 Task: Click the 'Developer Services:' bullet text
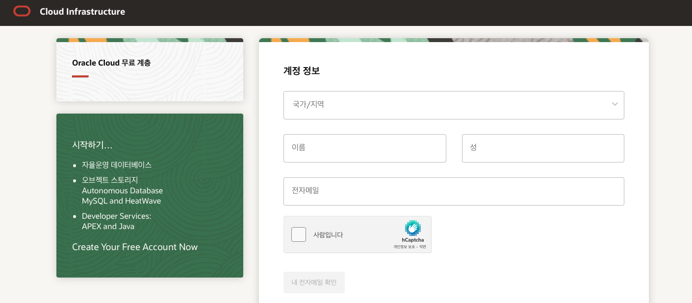[116, 216]
